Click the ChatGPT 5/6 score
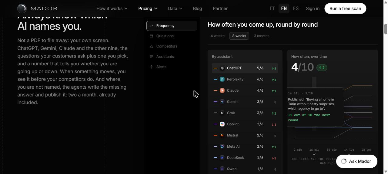This screenshot has width=388, height=174. [260, 68]
